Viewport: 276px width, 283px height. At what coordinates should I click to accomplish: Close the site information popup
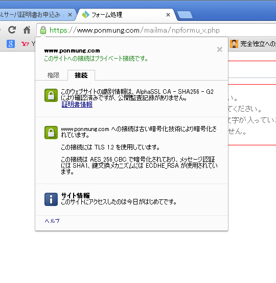(x=220, y=49)
